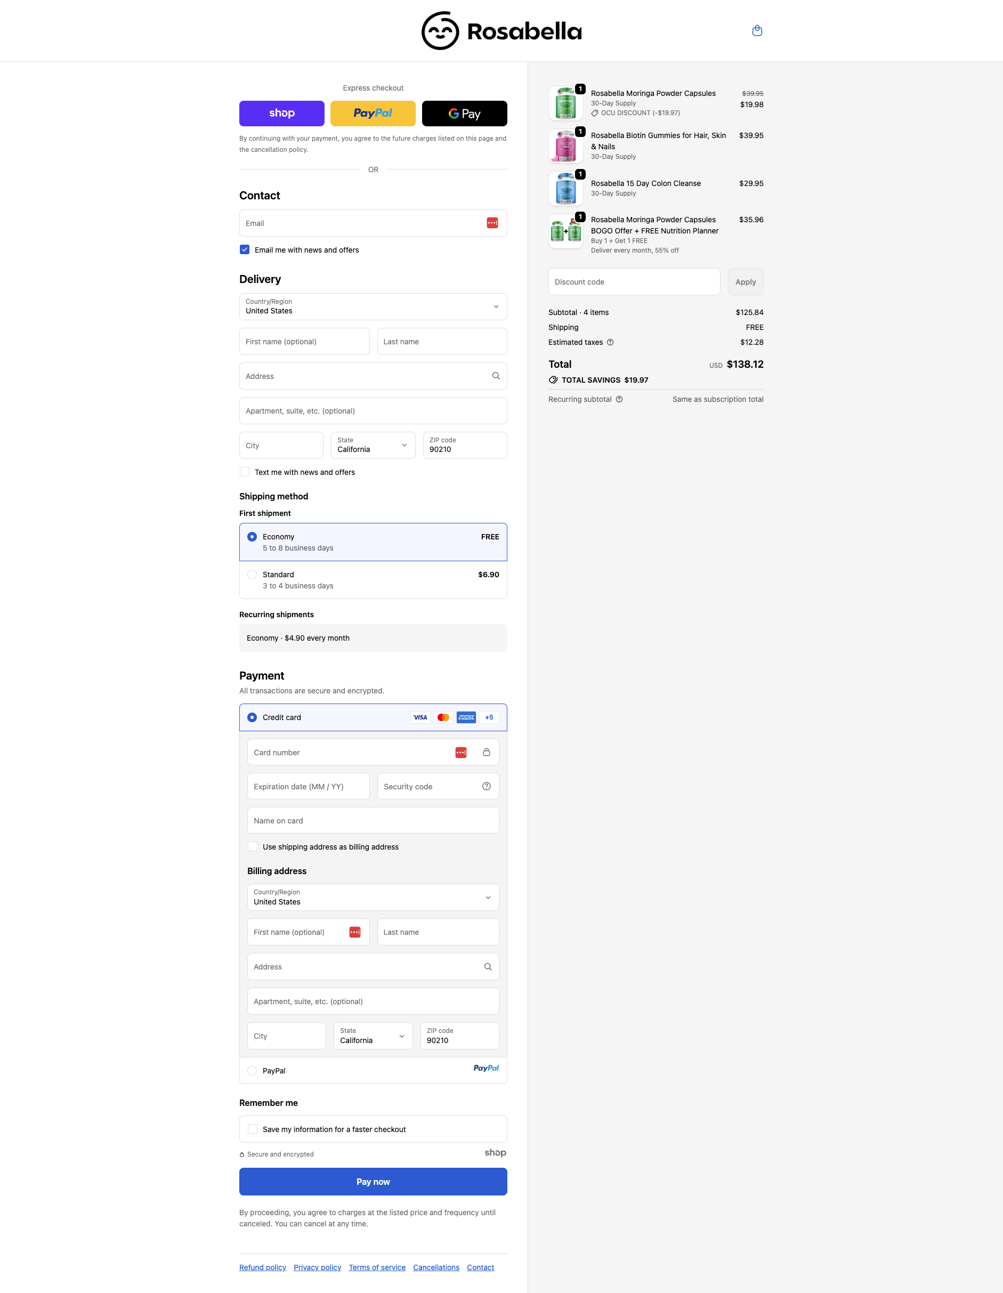Click the Billing ZIP code field
Image resolution: width=1003 pixels, height=1293 pixels.
point(460,1036)
